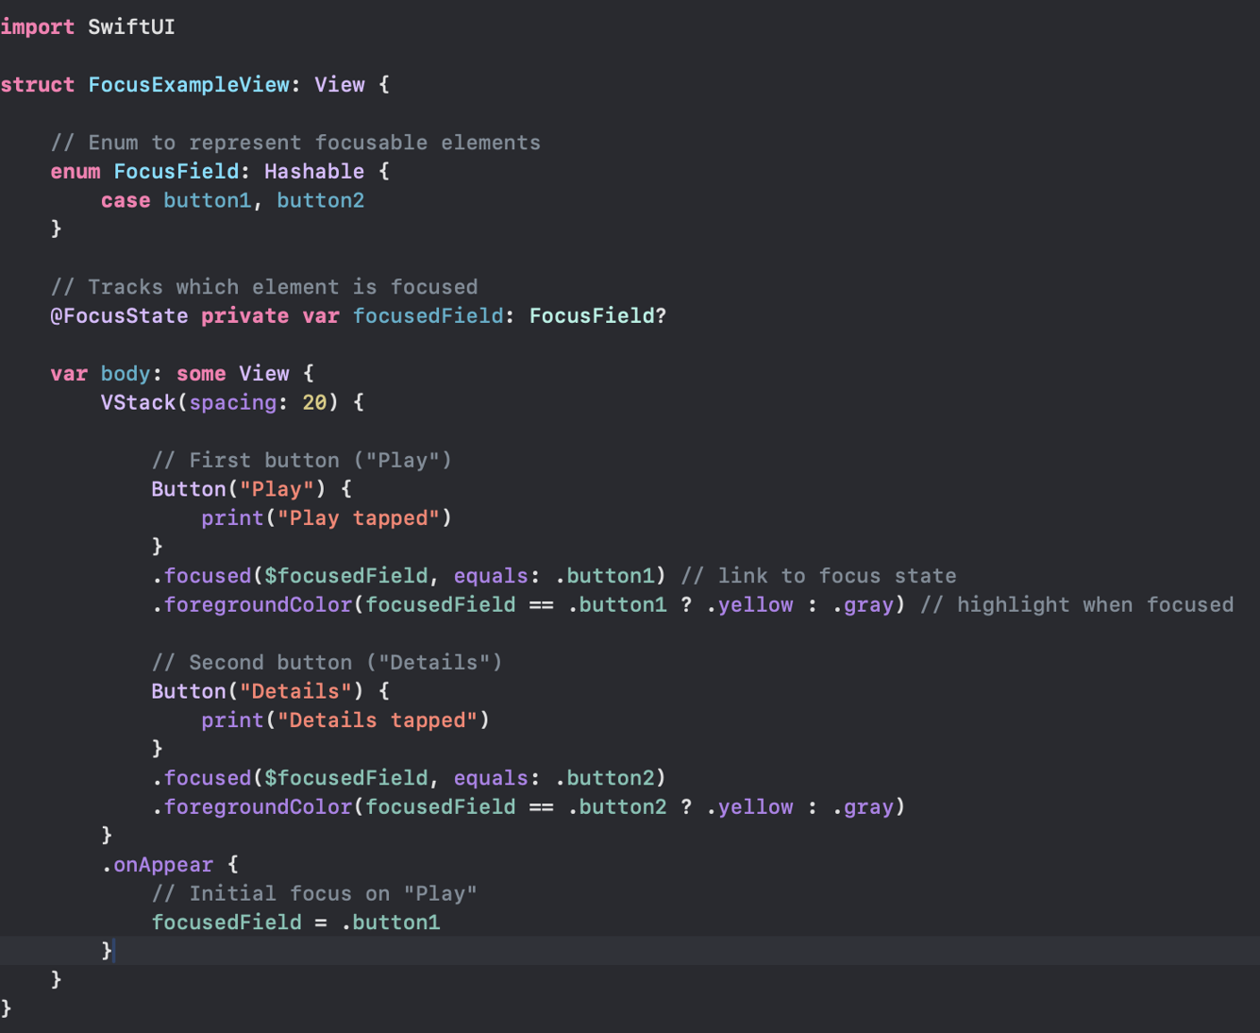Click the @FocusState property wrapper

119,315
